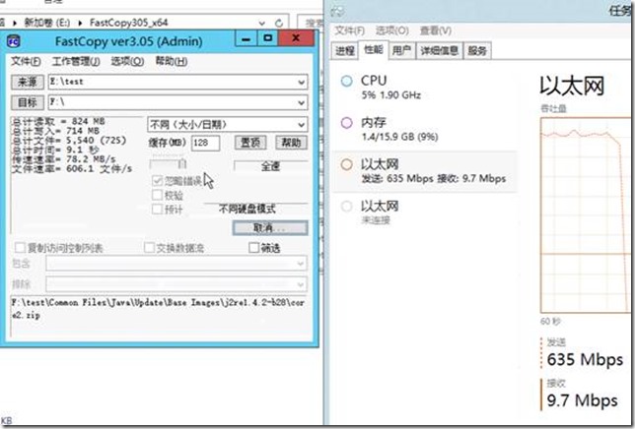Click FastCopy305_x64 in Explorer breadcrumb
The width and height of the screenshot is (635, 429).
(129, 23)
